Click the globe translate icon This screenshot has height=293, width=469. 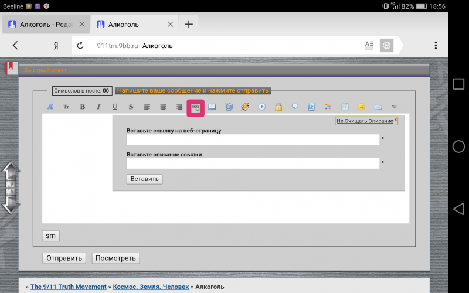click(386, 46)
